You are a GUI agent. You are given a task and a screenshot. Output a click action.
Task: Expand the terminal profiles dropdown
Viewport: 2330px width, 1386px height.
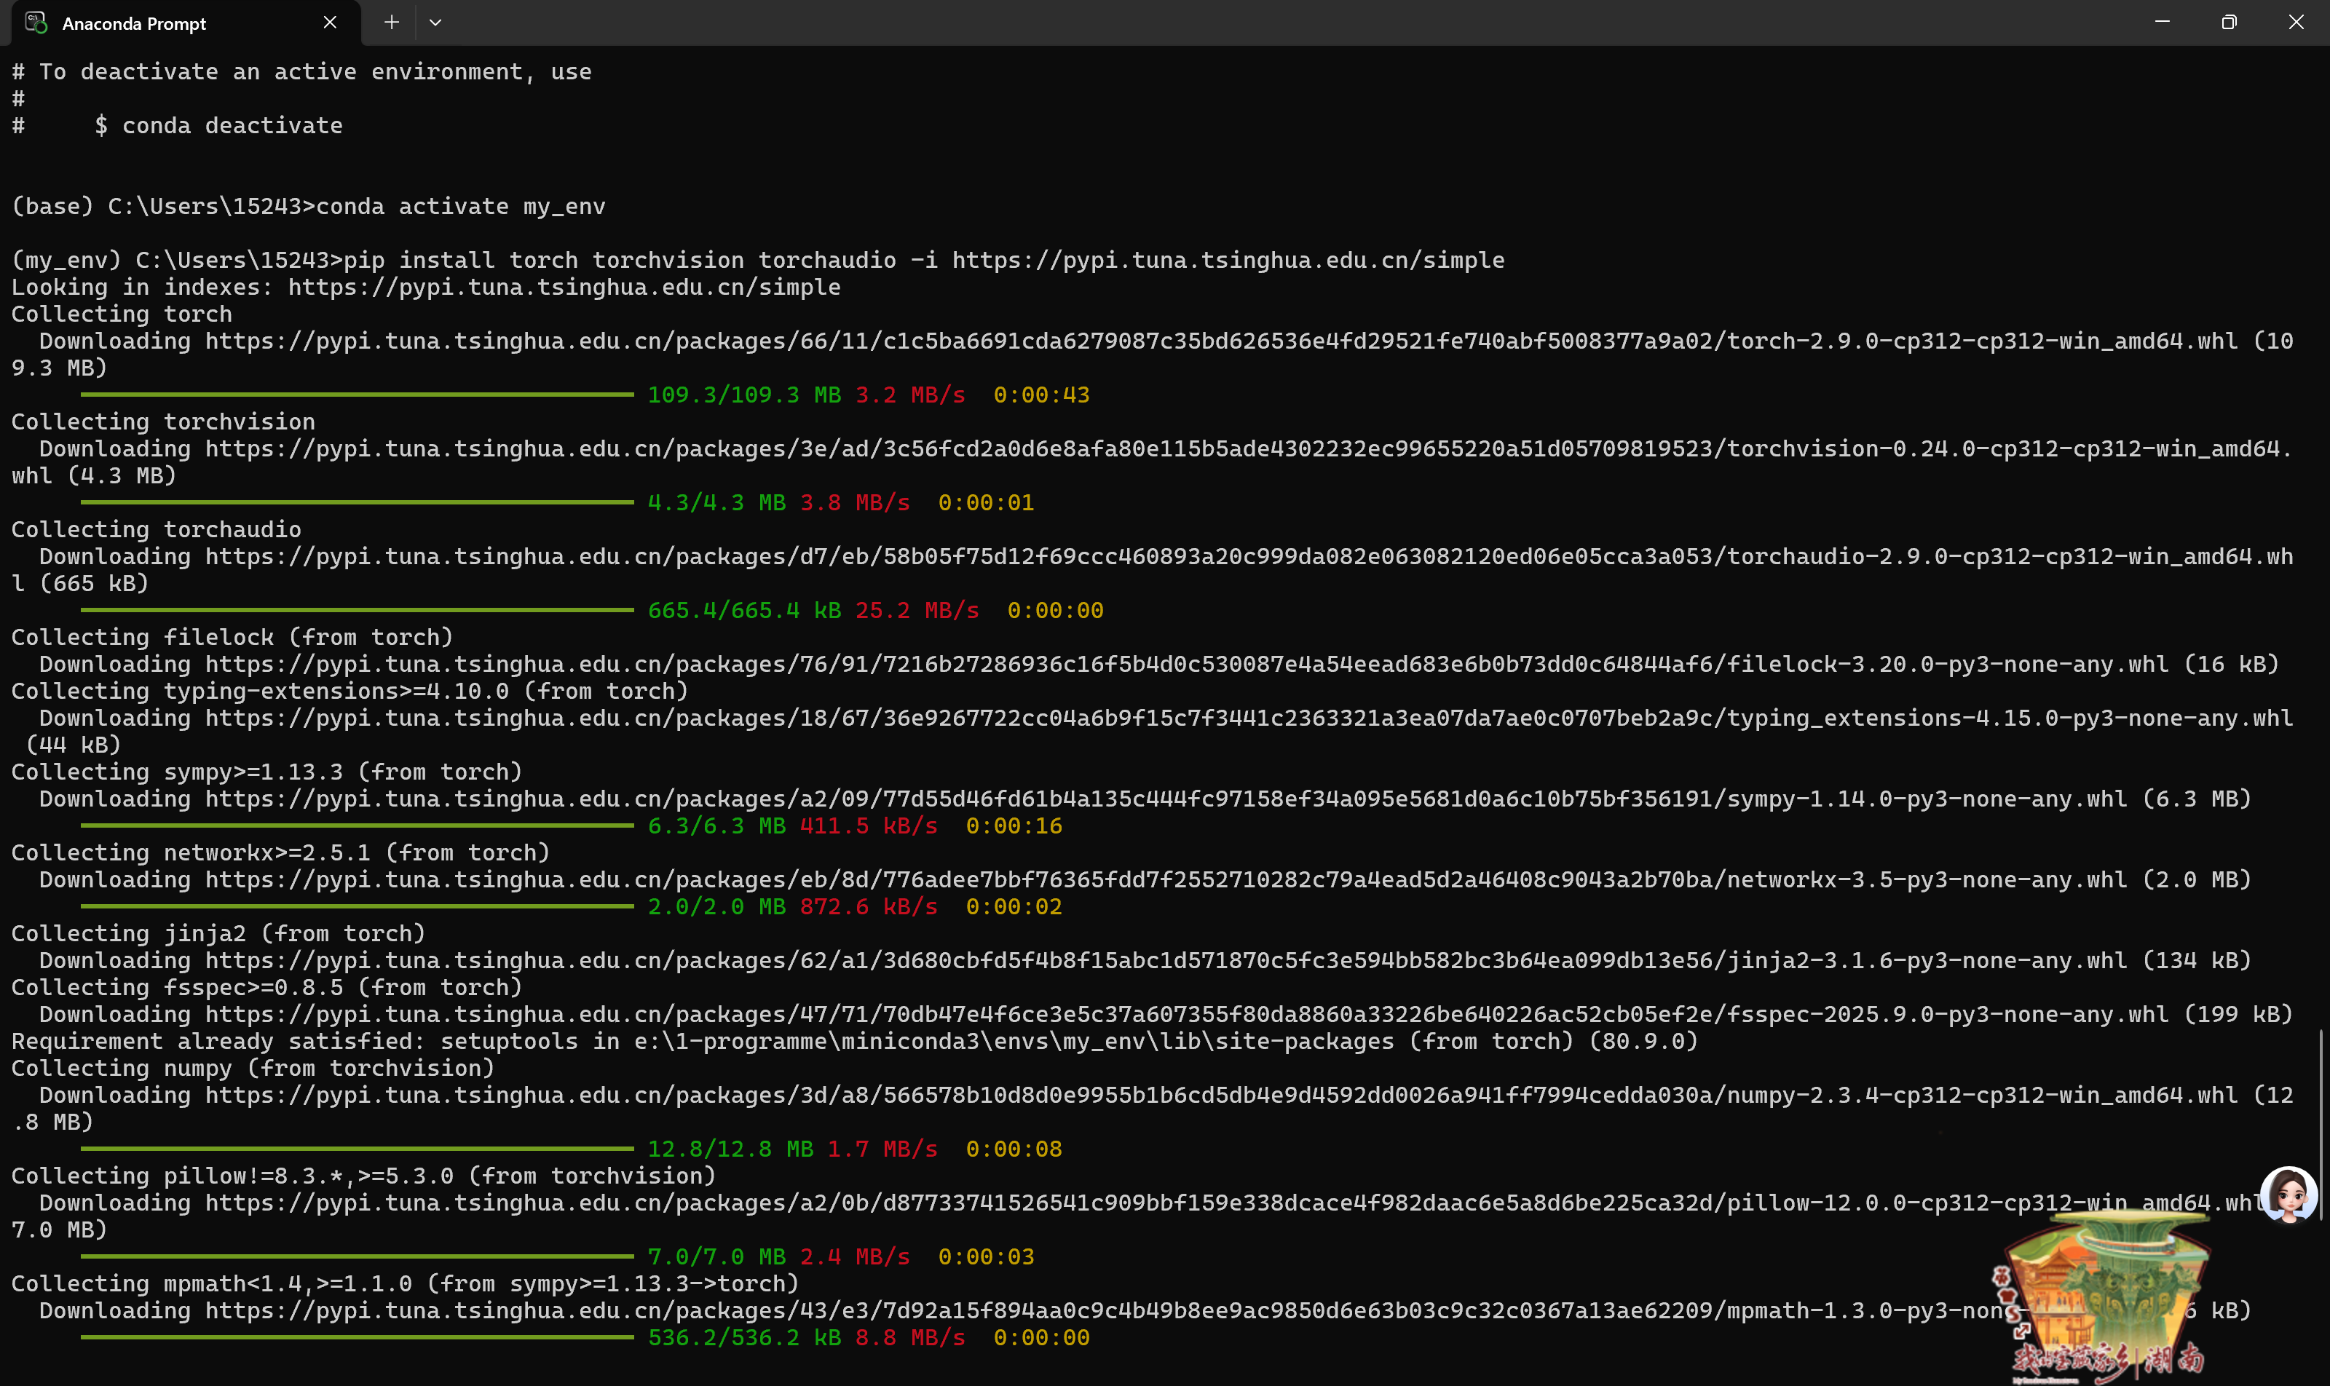435,23
